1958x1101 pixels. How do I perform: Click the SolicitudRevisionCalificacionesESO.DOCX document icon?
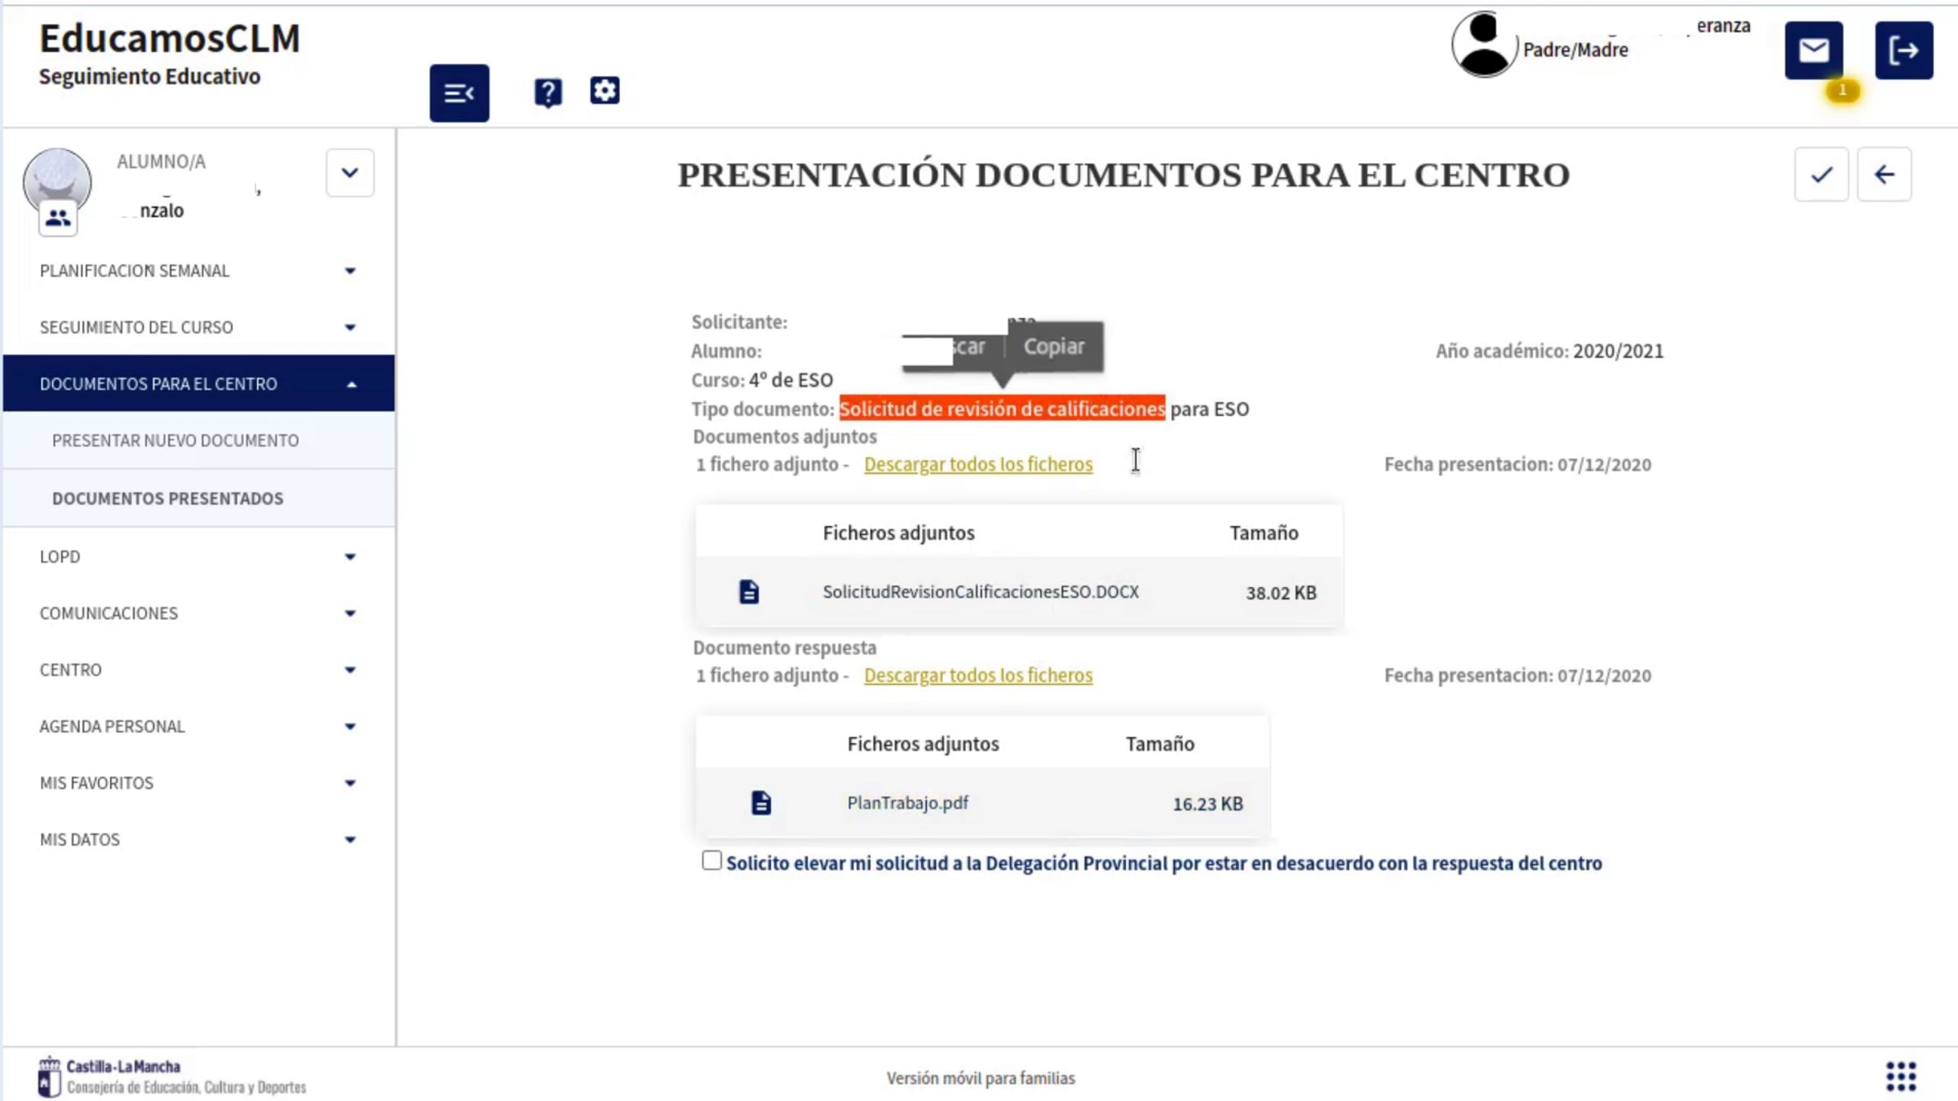[x=748, y=592]
